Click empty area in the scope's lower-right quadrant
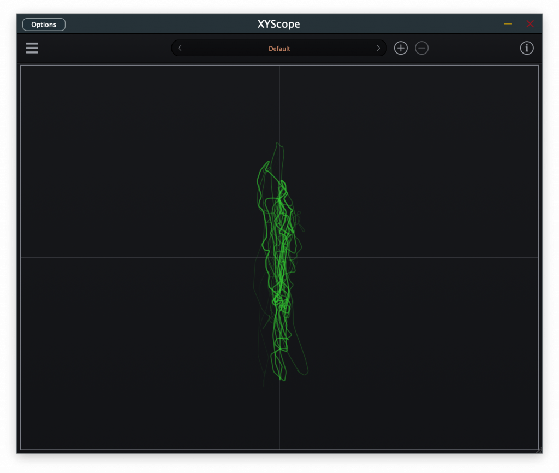The height and width of the screenshot is (473, 559). [x=420, y=355]
